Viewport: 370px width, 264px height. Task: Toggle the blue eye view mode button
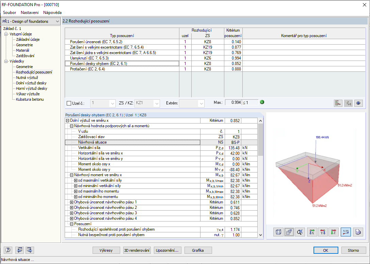point(358,103)
